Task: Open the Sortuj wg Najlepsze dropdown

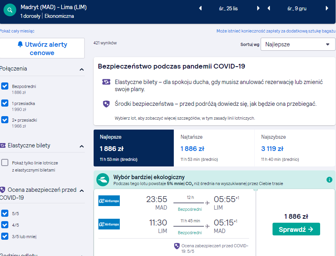Action: point(298,44)
